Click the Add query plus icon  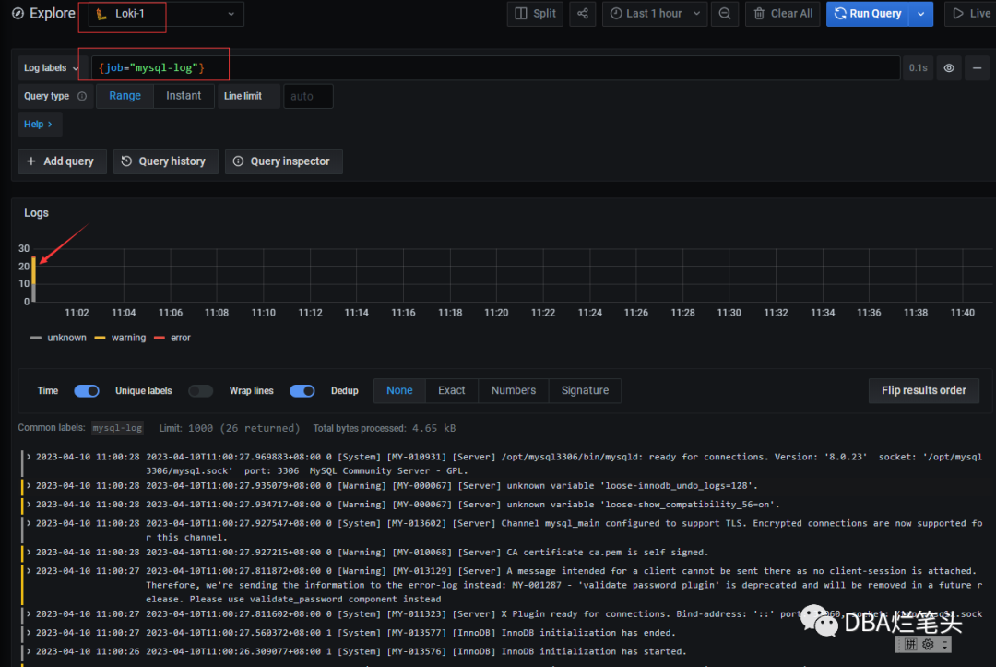pyautogui.click(x=31, y=161)
